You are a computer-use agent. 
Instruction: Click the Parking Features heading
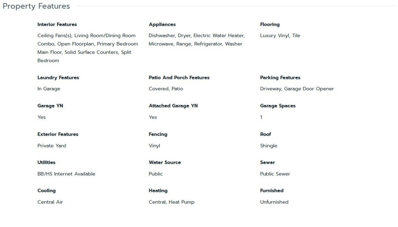(x=280, y=78)
